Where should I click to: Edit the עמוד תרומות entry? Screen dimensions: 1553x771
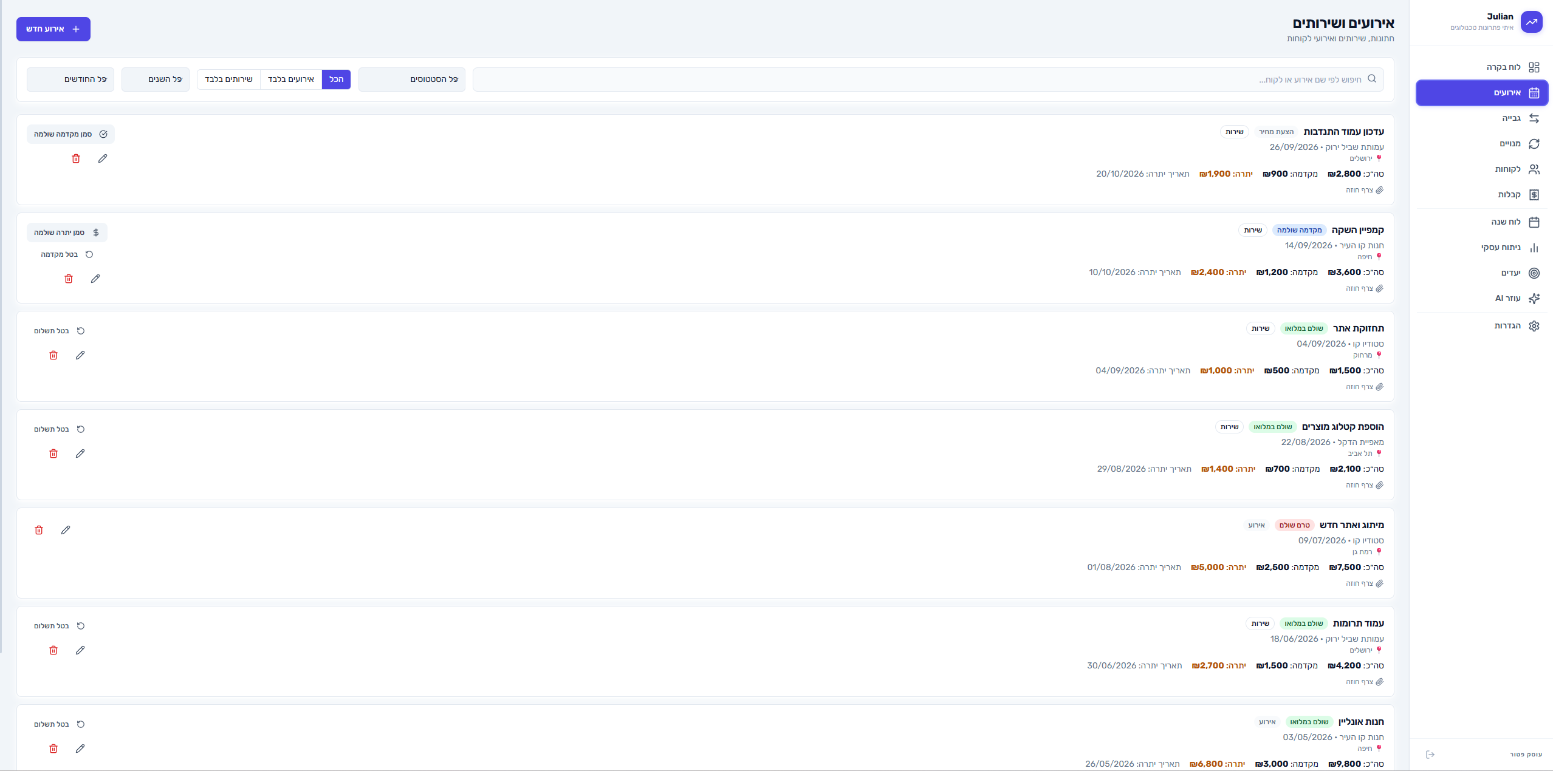(80, 650)
